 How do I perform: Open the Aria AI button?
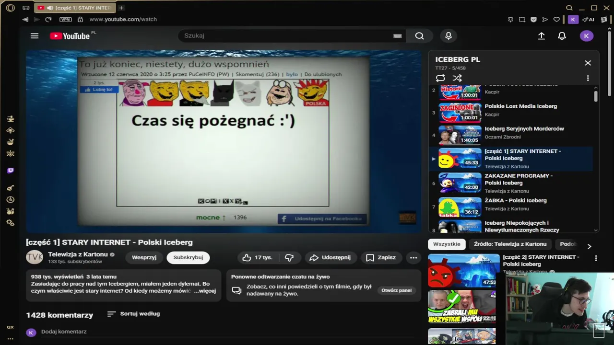tap(589, 20)
